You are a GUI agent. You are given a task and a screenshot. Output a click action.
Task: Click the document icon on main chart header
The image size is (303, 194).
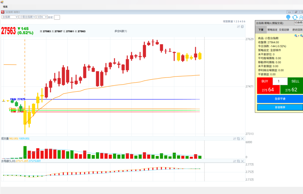[x=242, y=27]
